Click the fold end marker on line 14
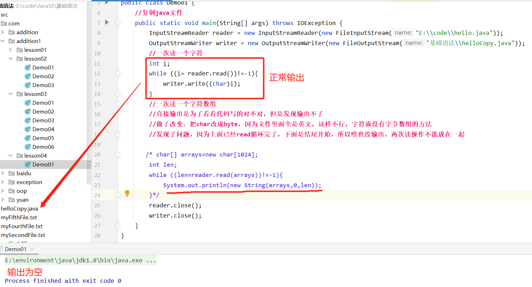532x287 pixels. pyautogui.click(x=118, y=94)
